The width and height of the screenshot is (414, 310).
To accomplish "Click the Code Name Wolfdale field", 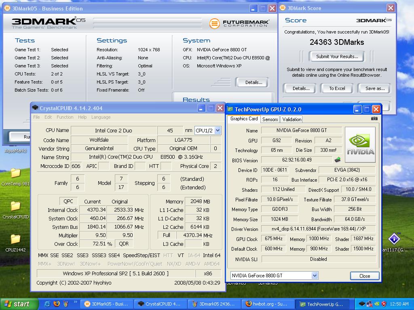I will (99, 140).
